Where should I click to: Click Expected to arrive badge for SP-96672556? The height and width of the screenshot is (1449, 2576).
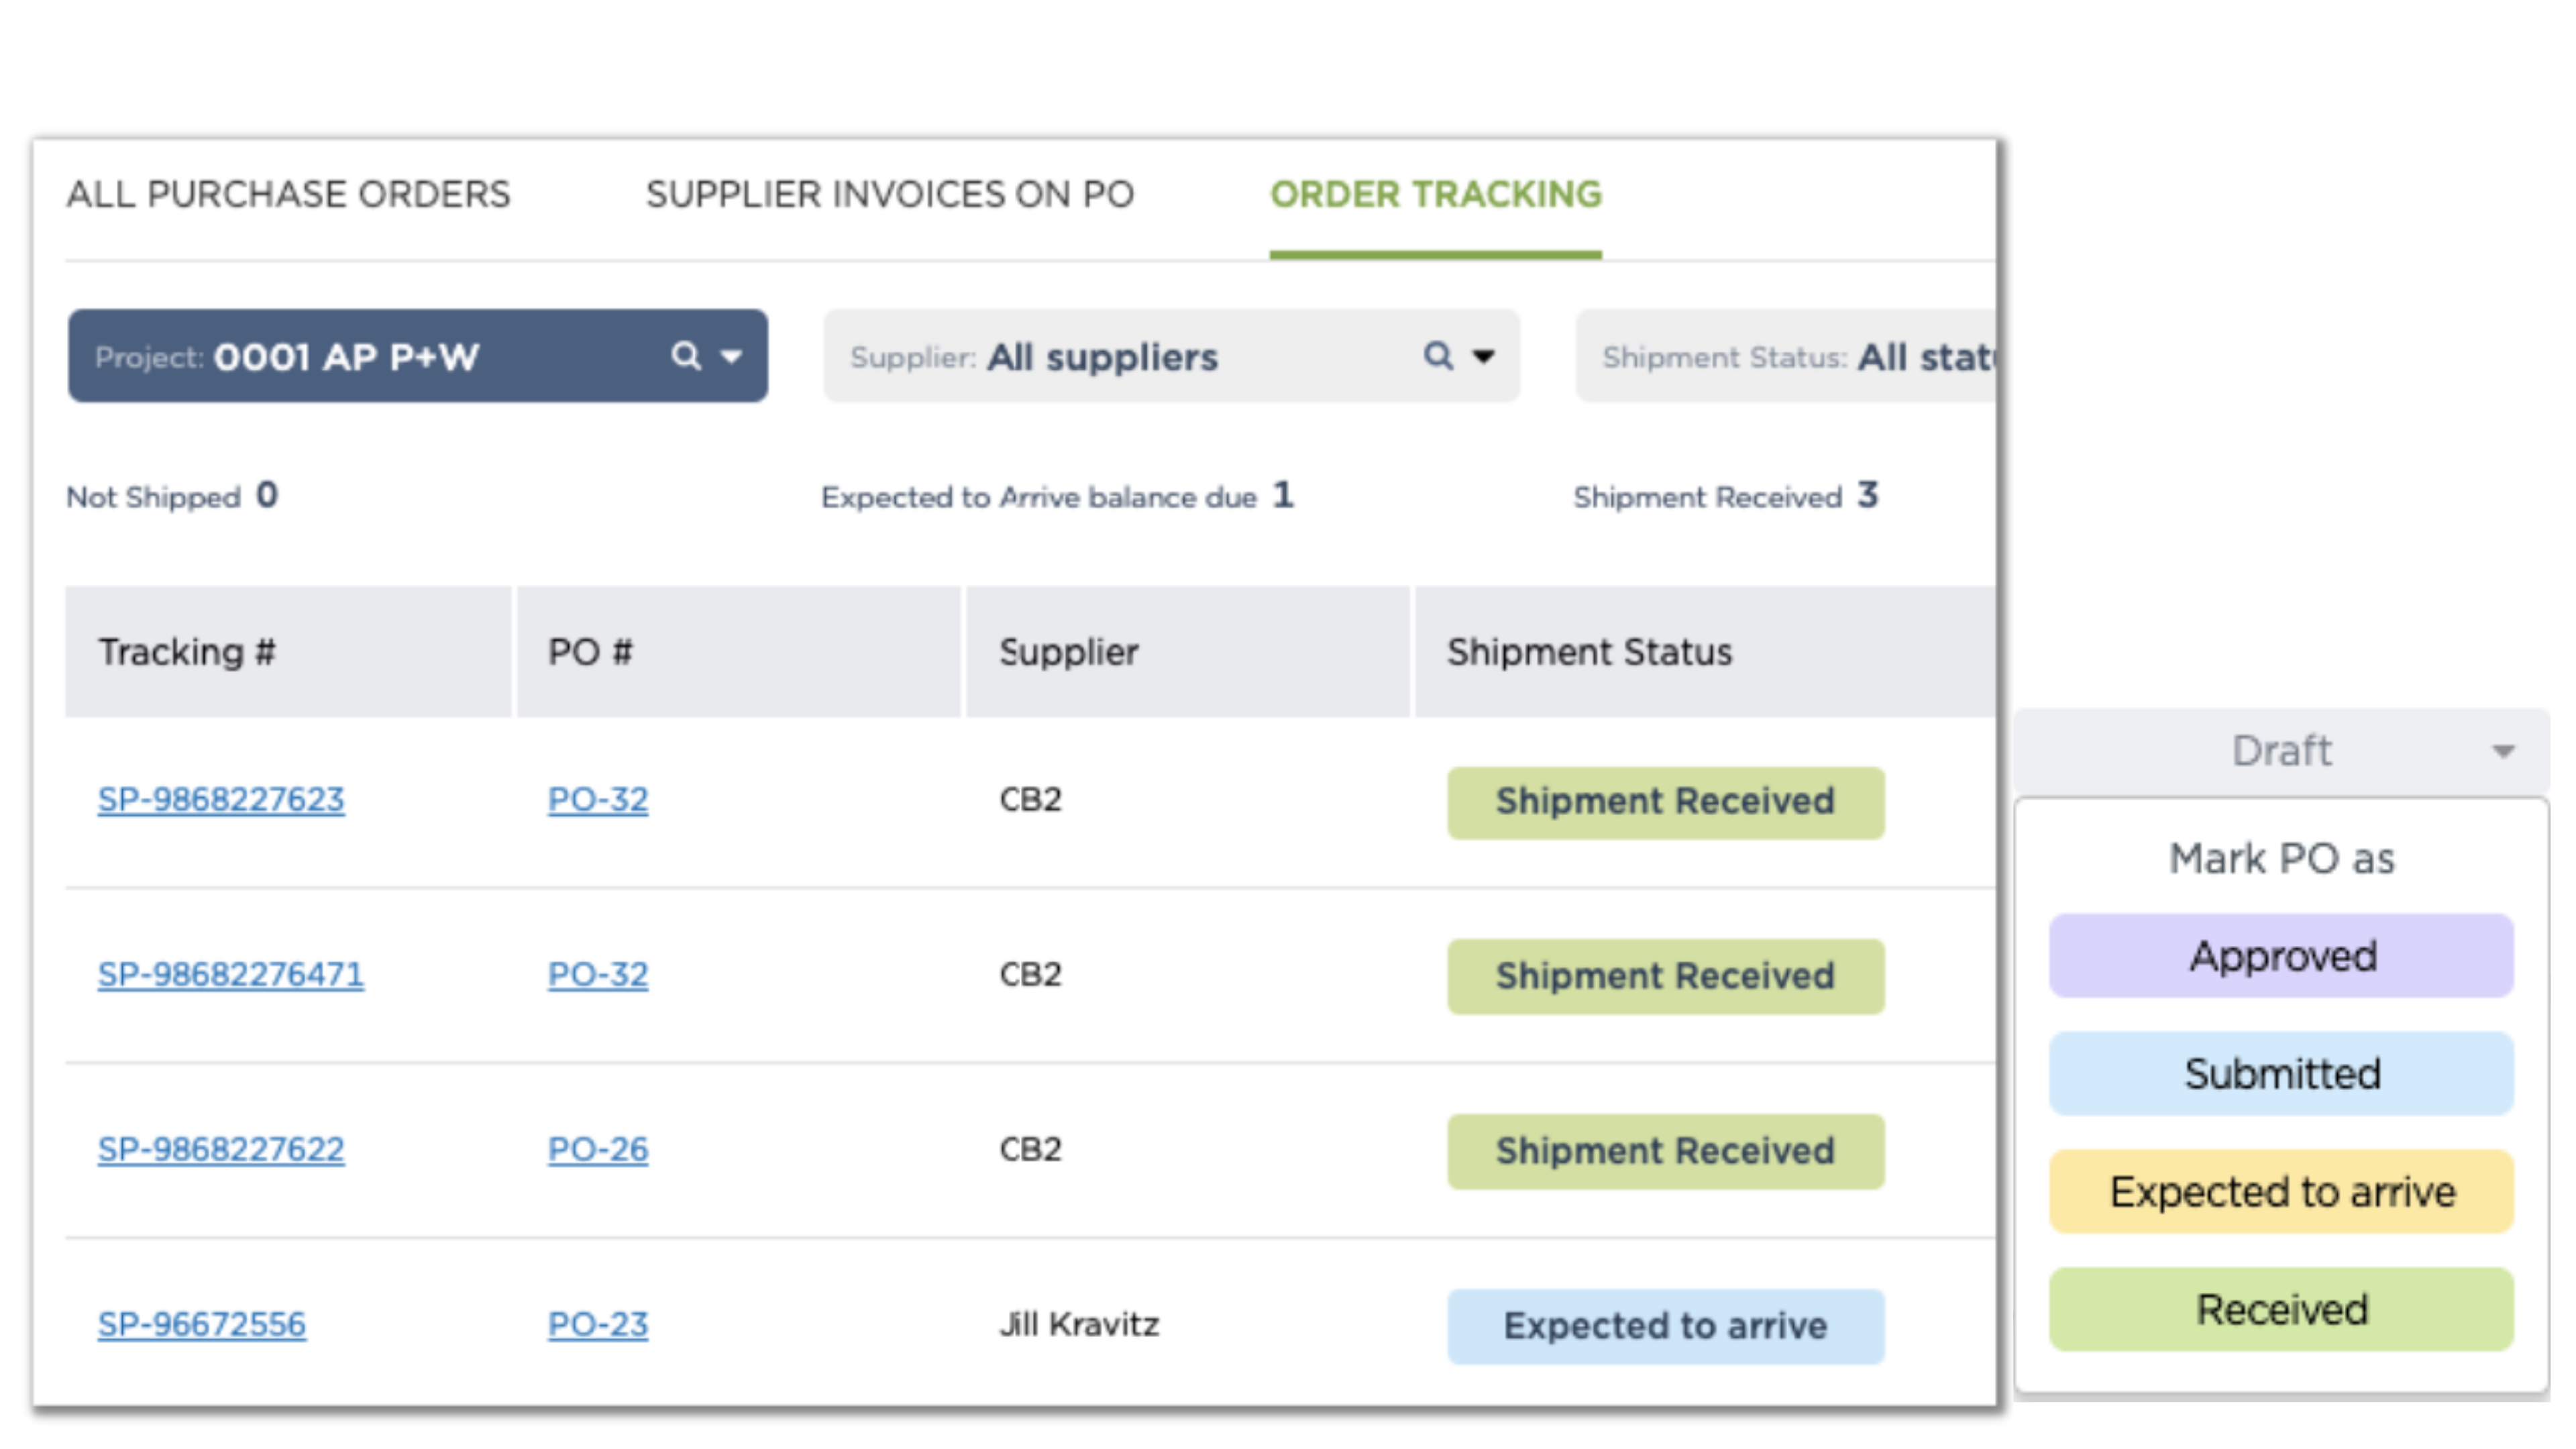[x=1666, y=1327]
